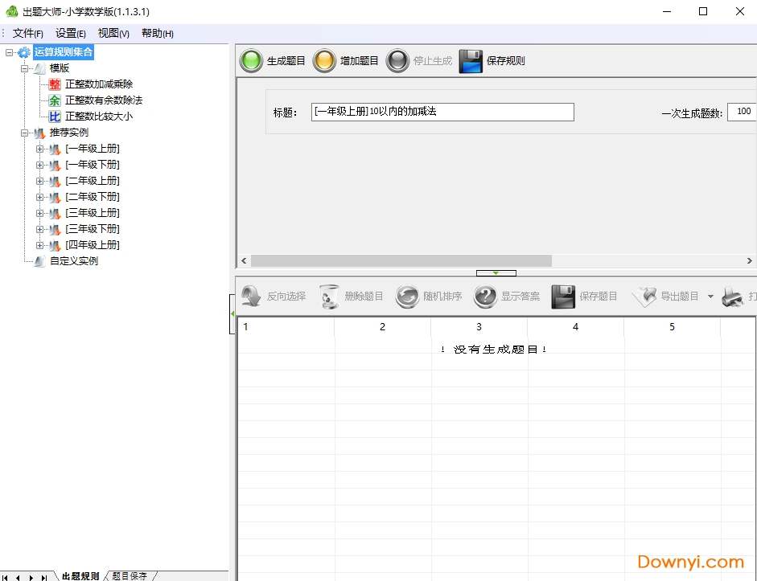The height and width of the screenshot is (581, 757).
Task: Click 显示答案 question mark icon
Action: click(x=485, y=297)
